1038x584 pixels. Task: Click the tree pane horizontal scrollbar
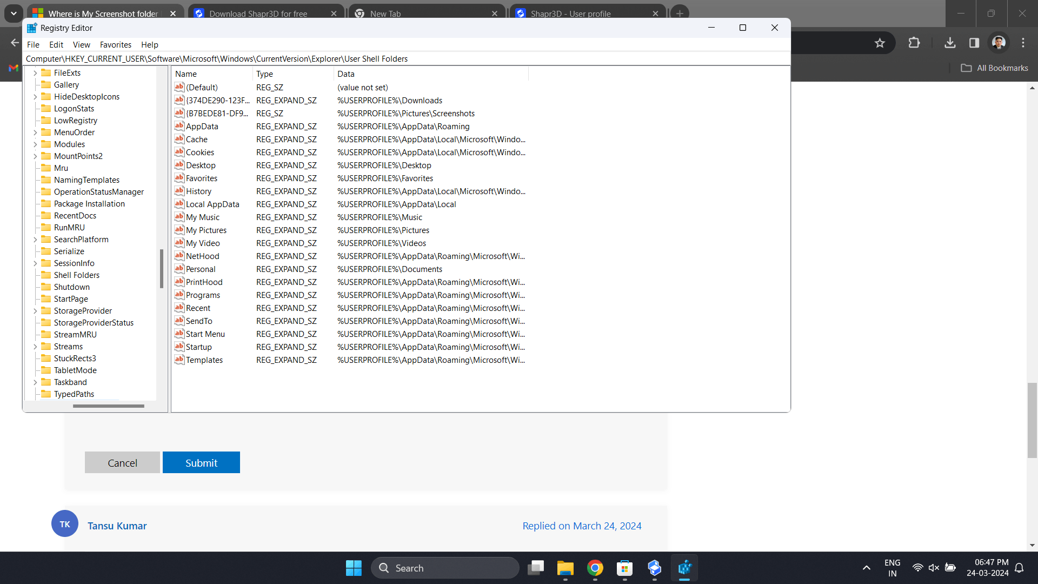point(108,406)
